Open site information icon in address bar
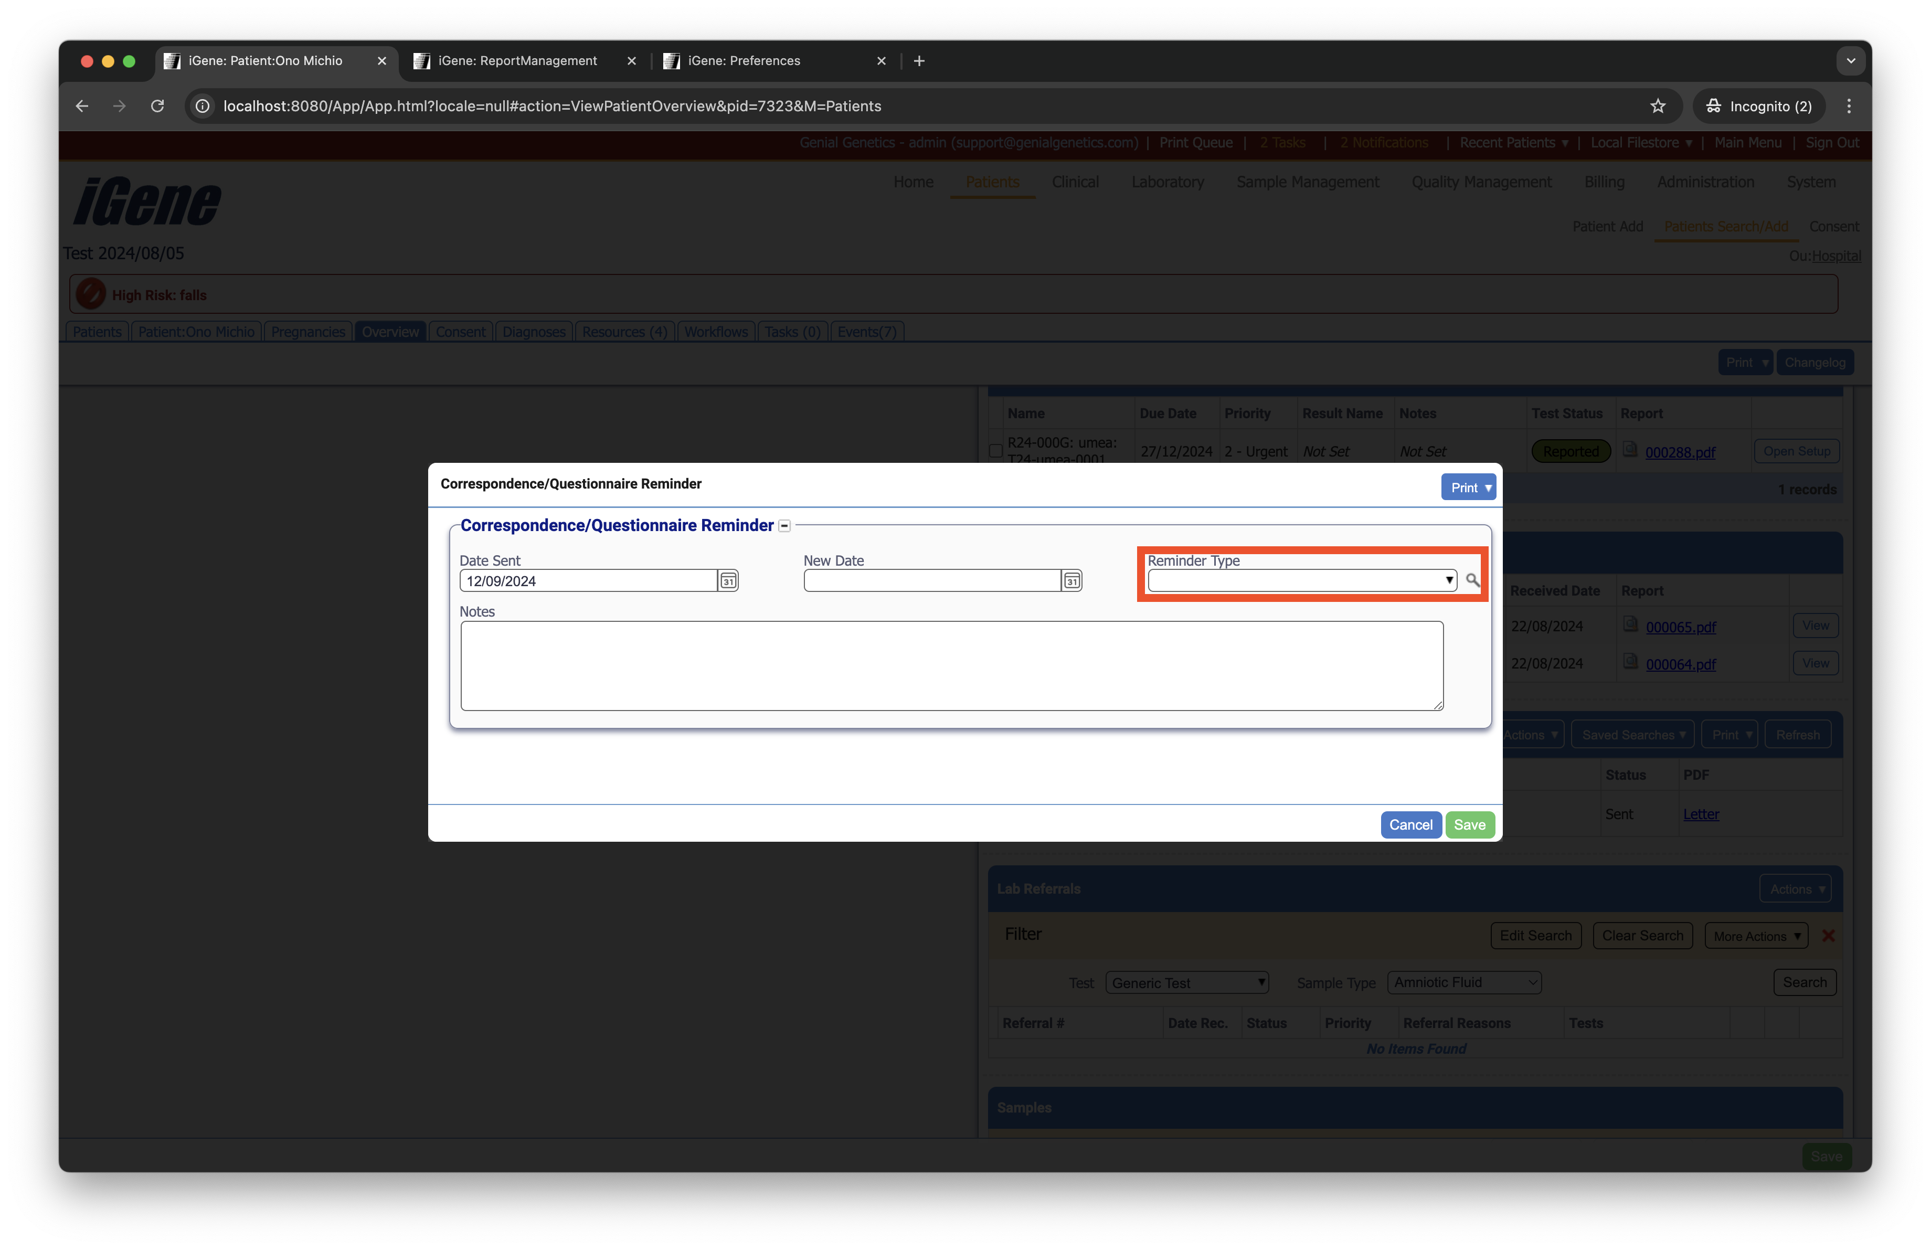This screenshot has height=1250, width=1931. [203, 106]
